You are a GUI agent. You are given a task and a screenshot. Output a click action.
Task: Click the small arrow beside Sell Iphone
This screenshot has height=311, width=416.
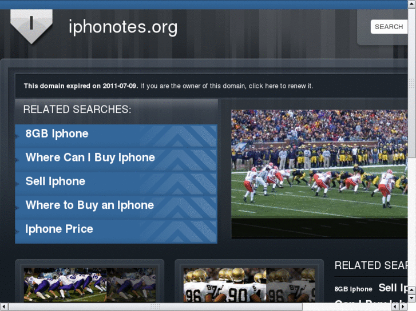click(x=17, y=184)
